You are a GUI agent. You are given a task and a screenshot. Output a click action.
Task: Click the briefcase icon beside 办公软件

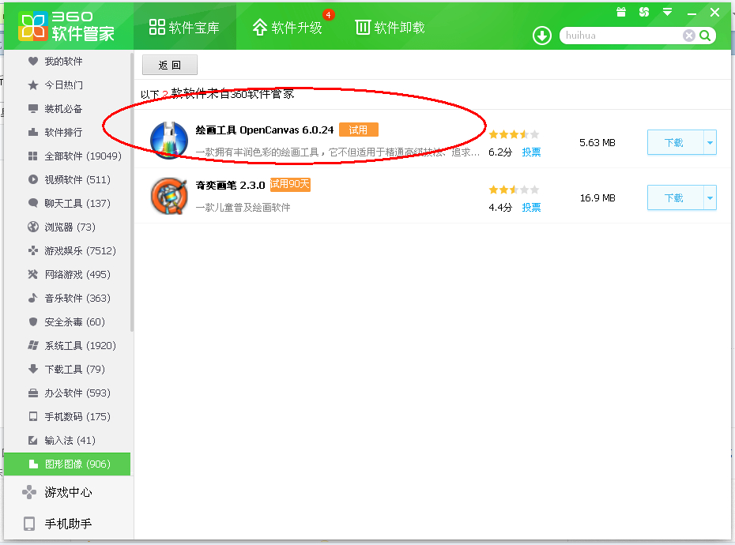[33, 393]
